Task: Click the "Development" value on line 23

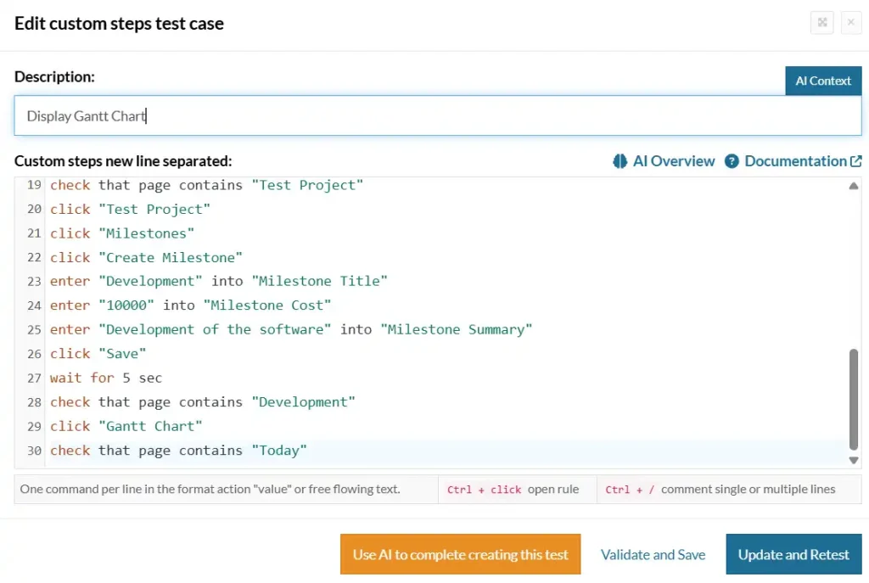Action: [150, 282]
